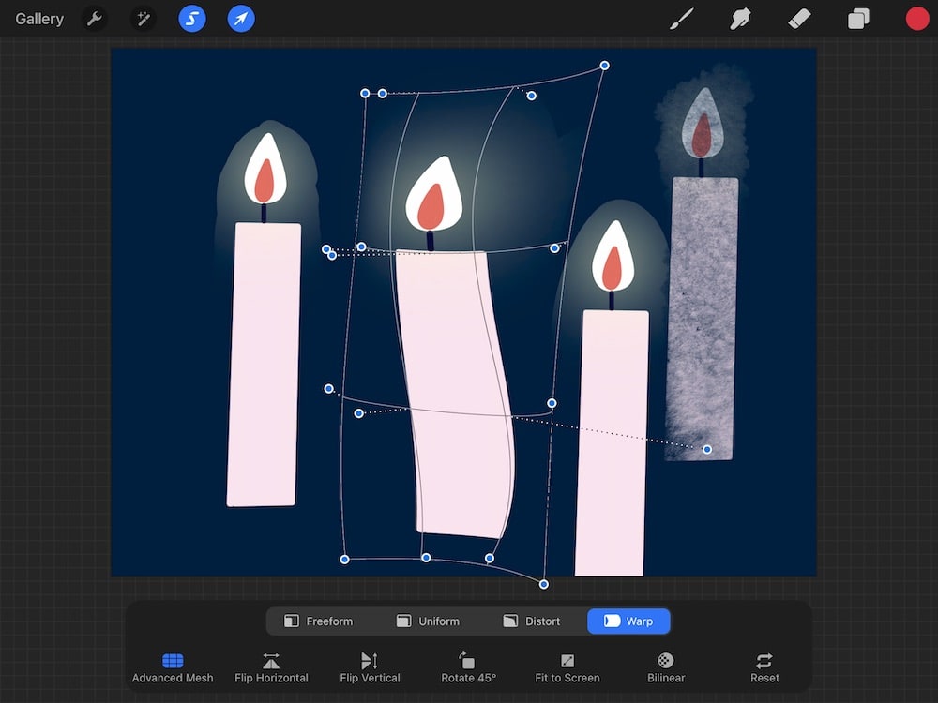Select the Transform arrow tool
Viewport: 938px width, 703px height.
[x=241, y=18]
